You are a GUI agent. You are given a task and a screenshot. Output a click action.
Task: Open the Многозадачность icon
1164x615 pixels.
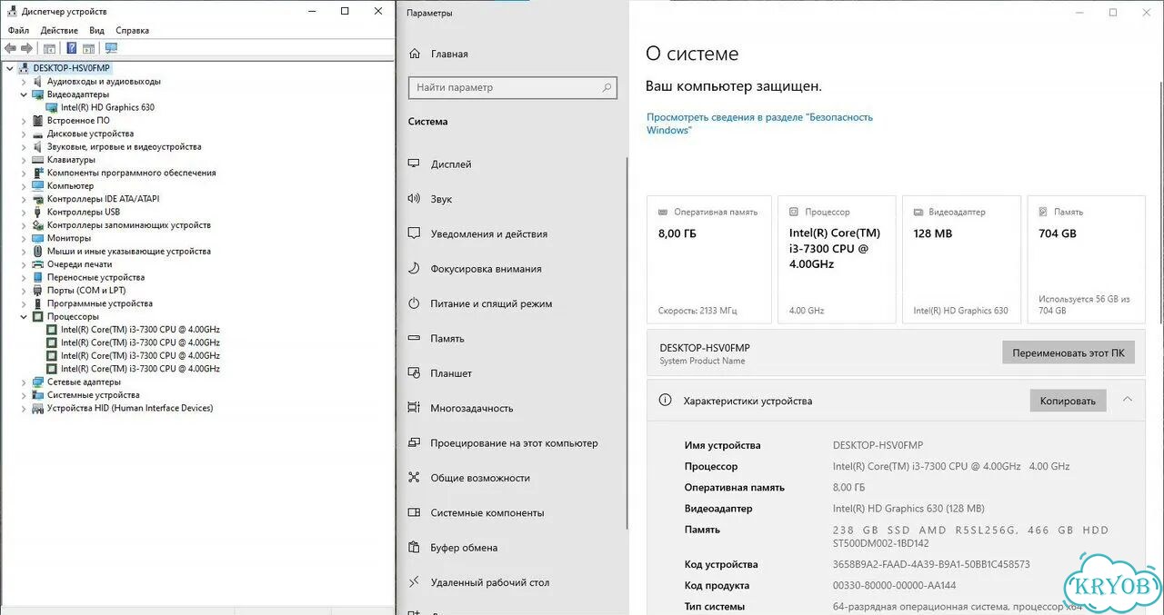(415, 408)
